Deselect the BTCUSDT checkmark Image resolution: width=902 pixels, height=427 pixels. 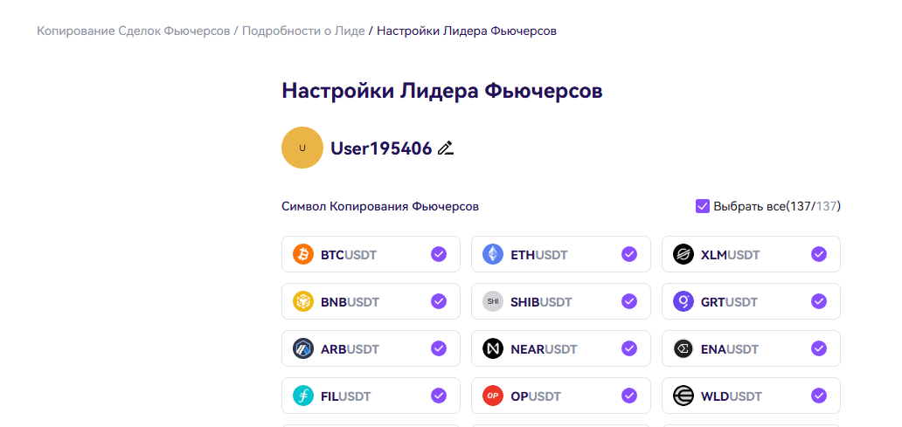[x=439, y=254]
